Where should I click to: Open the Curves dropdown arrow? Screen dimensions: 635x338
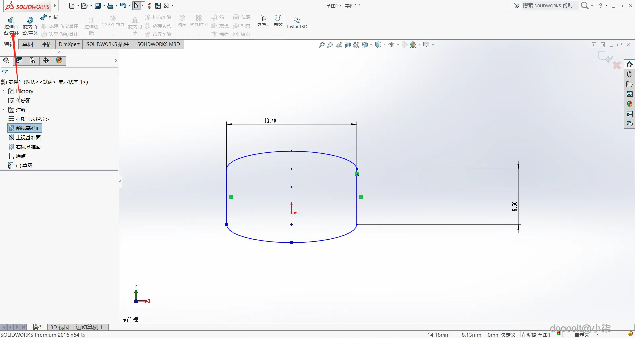[278, 35]
